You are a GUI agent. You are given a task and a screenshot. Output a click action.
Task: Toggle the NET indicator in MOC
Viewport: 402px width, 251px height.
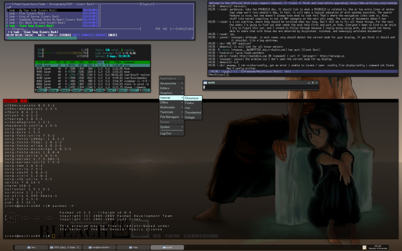point(76,35)
